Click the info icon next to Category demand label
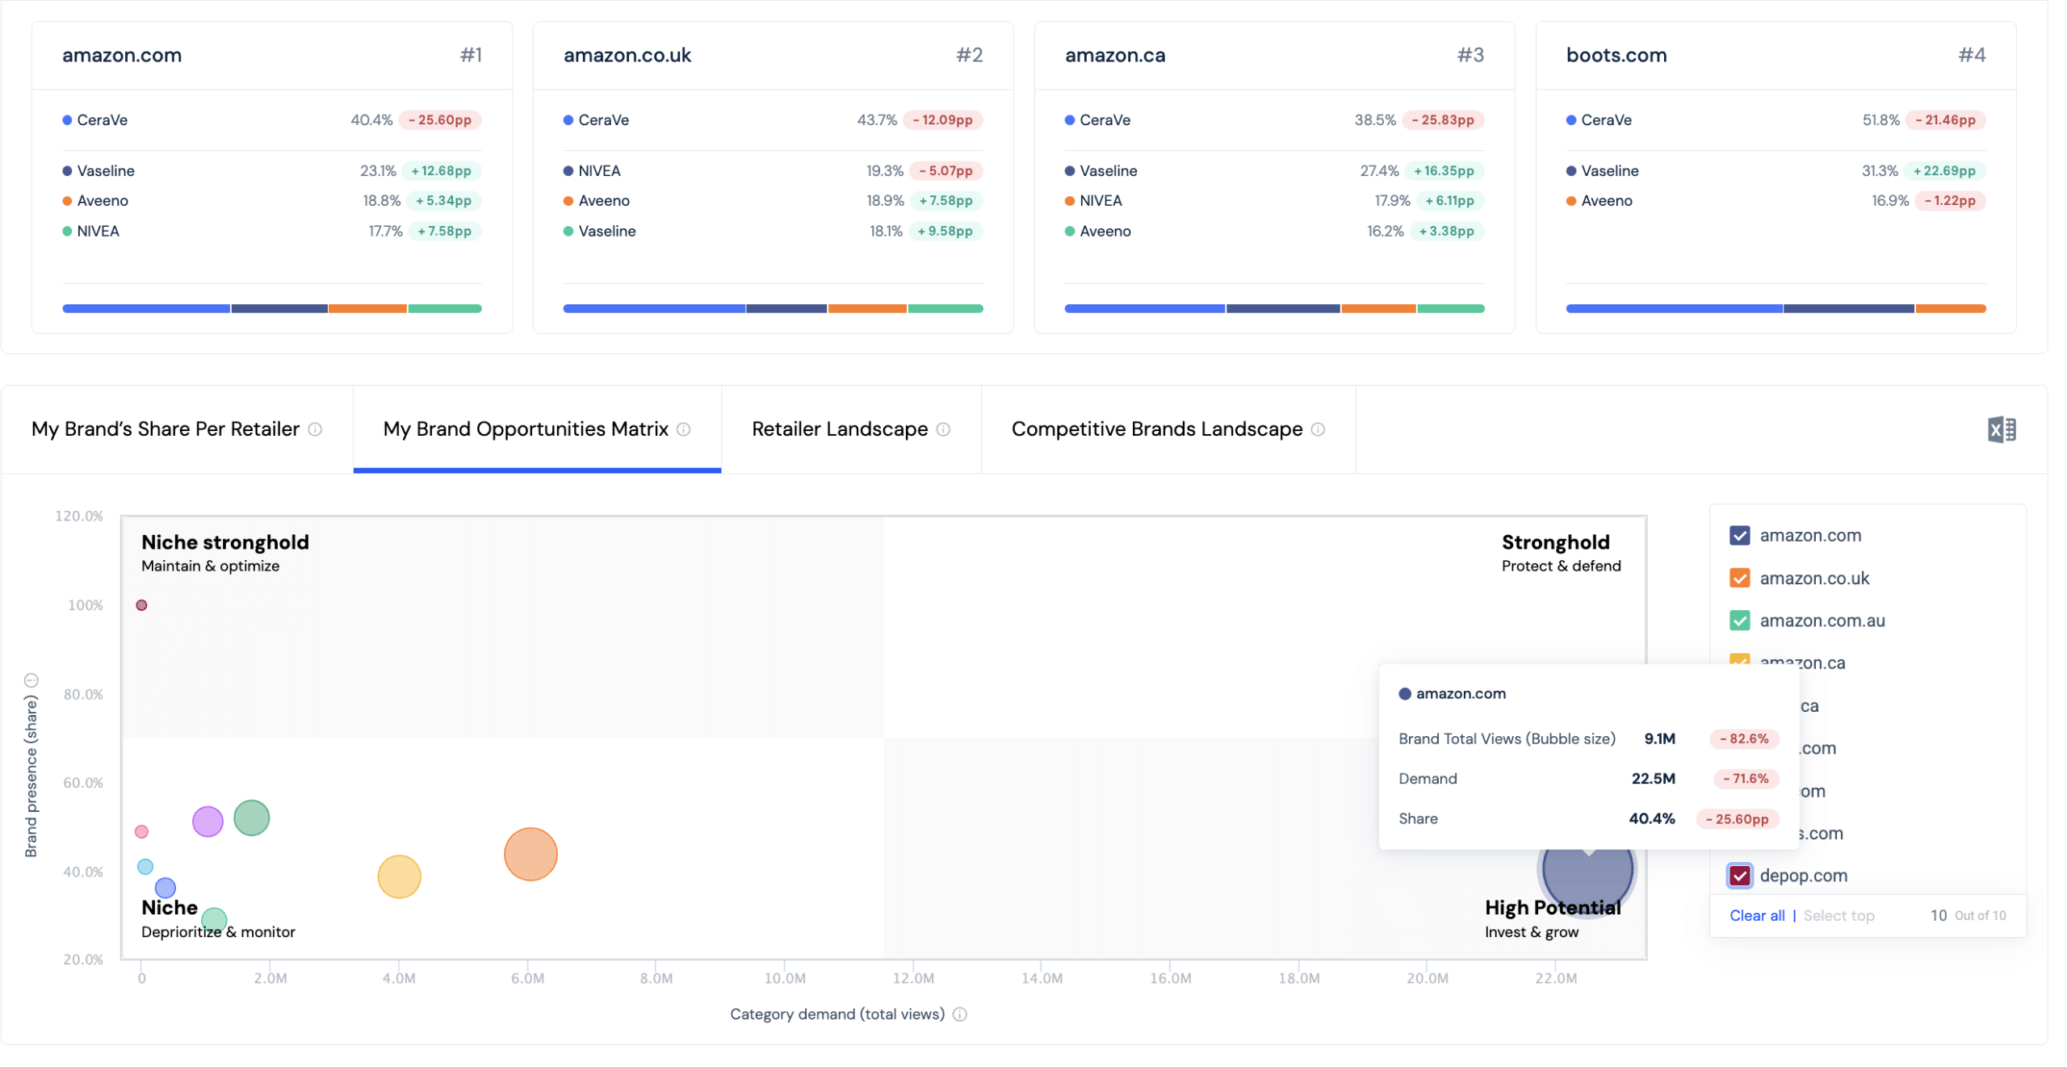Image resolution: width=2067 pixels, height=1067 pixels. (959, 1015)
